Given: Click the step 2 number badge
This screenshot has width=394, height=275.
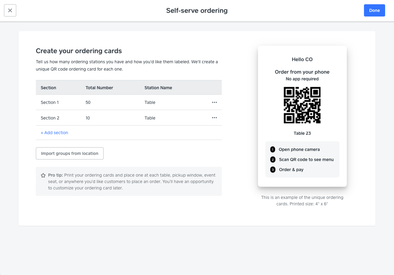Looking at the screenshot, I should coord(273,159).
